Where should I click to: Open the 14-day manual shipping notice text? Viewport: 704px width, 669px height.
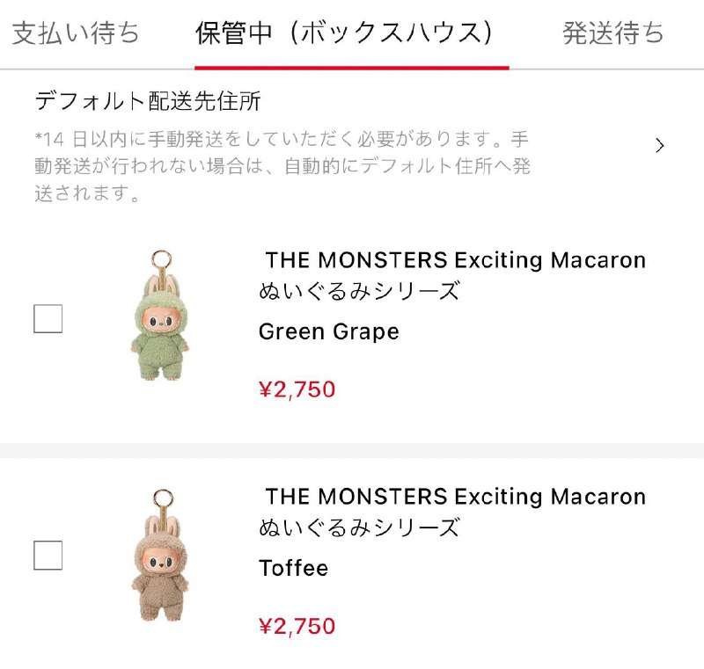pyautogui.click(x=282, y=166)
